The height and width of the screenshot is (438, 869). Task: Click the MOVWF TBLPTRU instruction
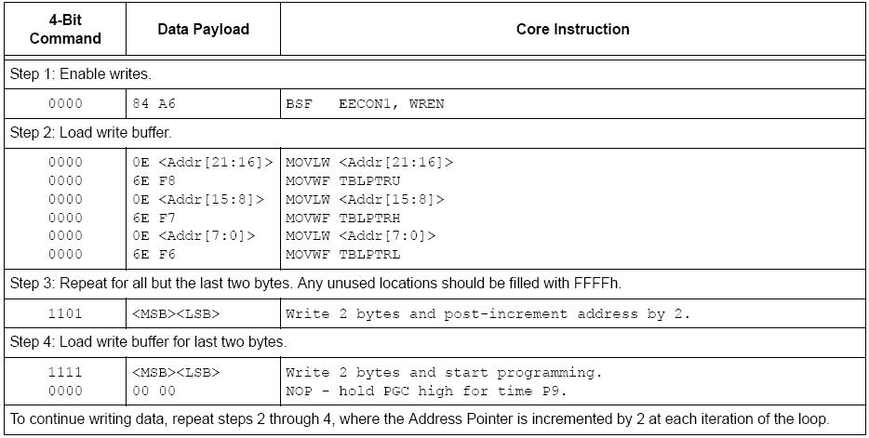coord(343,180)
